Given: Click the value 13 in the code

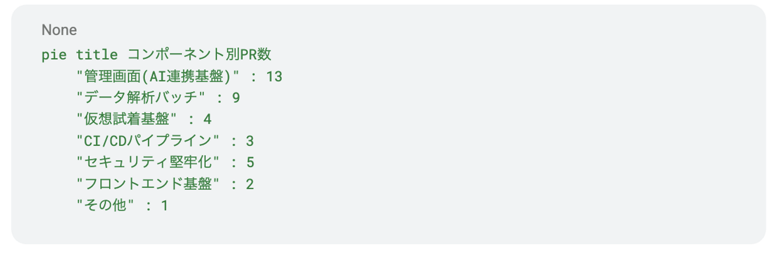Looking at the screenshot, I should coord(274,77).
